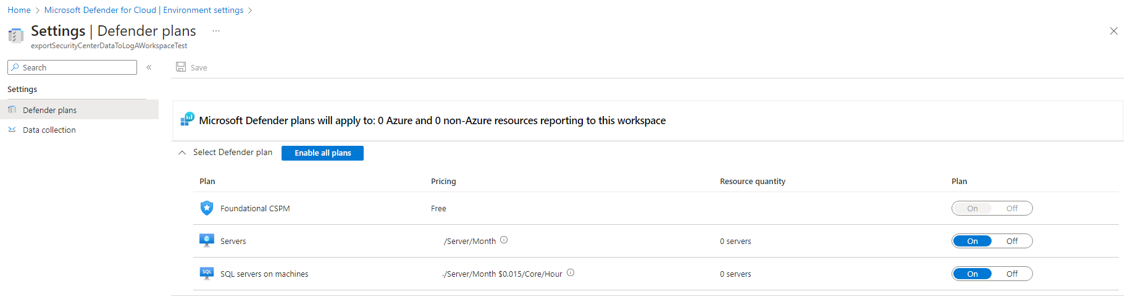1125x307 pixels.
Task: Click the SQL servers pricing info icon
Action: click(571, 273)
